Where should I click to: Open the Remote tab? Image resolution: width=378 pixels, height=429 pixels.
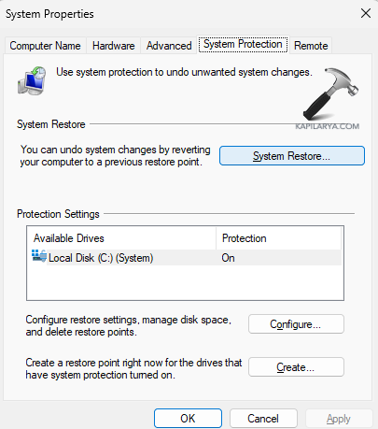click(311, 46)
